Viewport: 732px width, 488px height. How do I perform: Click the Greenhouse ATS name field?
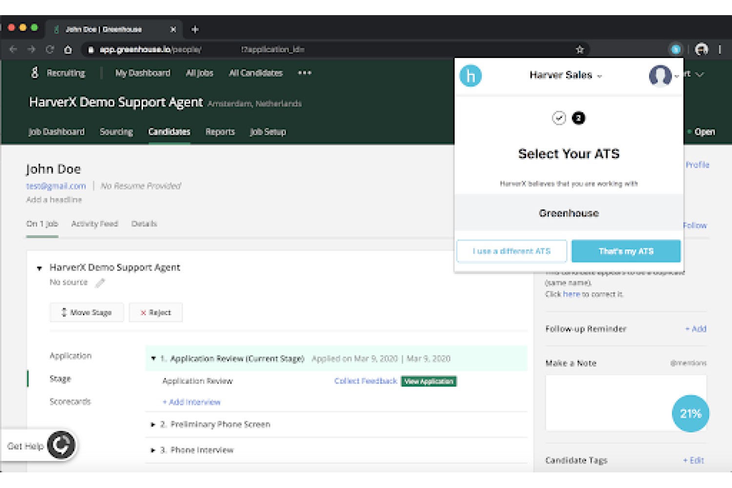569,213
